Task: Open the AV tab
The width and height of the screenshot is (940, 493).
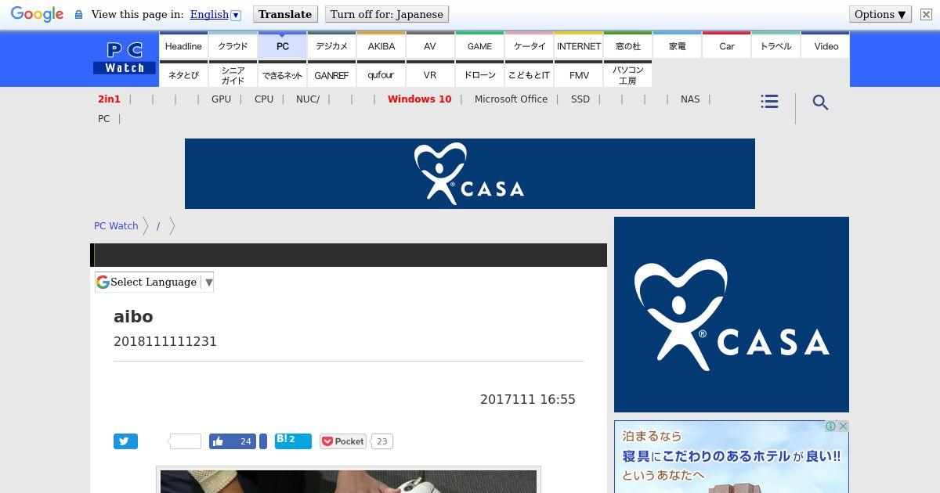Action: (x=430, y=46)
